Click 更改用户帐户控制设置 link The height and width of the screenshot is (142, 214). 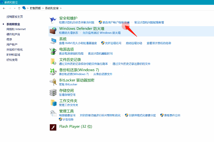pos(116,22)
